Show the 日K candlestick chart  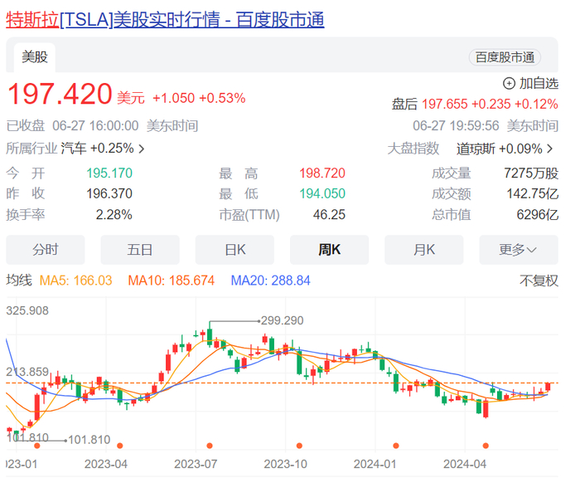point(234,250)
